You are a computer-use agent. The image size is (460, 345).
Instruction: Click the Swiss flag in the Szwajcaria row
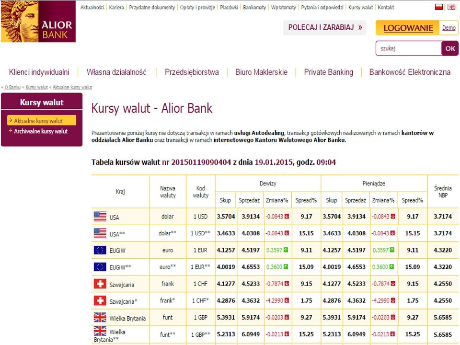pyautogui.click(x=100, y=284)
